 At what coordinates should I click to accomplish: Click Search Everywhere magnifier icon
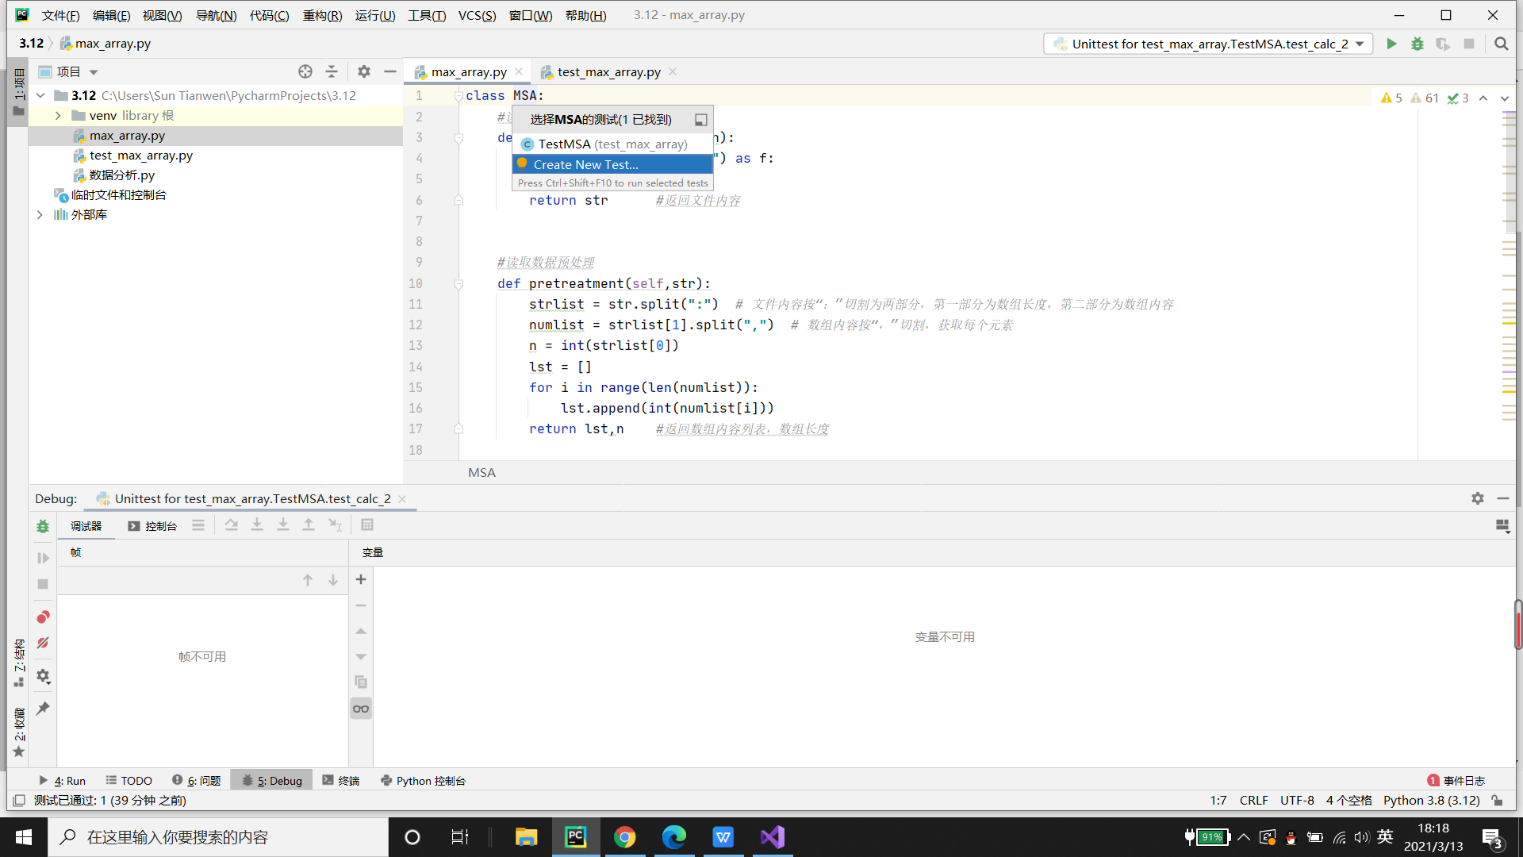click(1501, 44)
